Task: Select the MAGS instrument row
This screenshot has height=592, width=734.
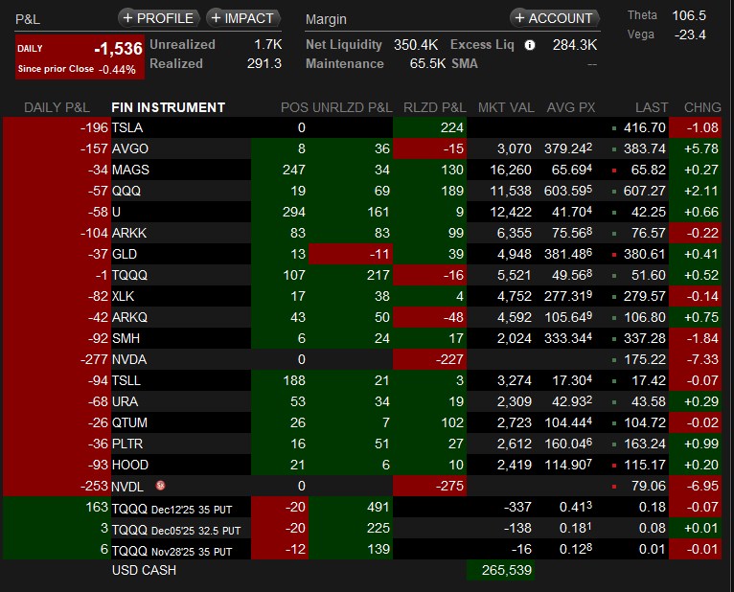Action: point(362,170)
